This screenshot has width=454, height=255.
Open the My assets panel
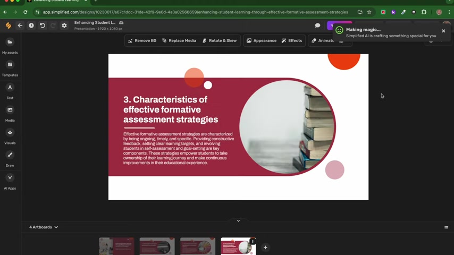[x=10, y=45]
